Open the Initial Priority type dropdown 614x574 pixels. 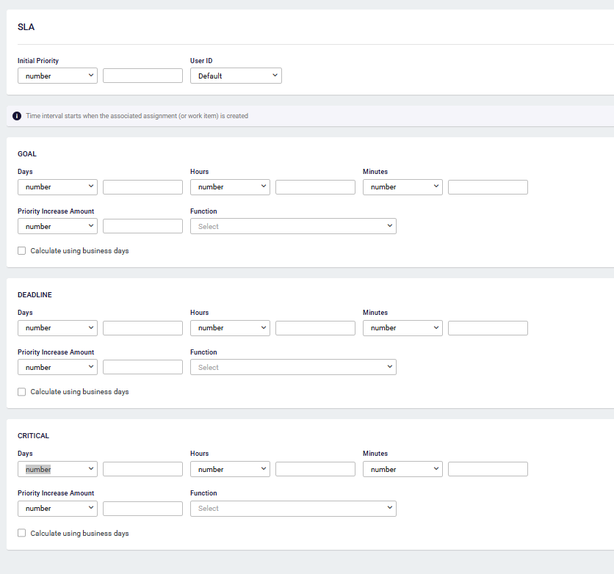[57, 76]
